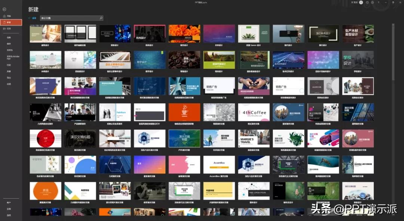
Task: Select the 新建 tab in sidebar
Action: 11,22
